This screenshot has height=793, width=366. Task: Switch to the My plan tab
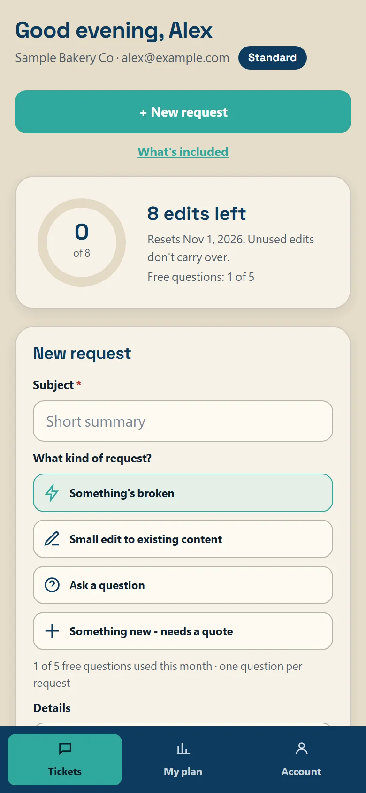pyautogui.click(x=183, y=760)
